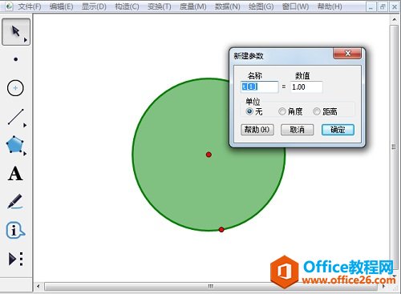Expand Polygon tool flyout triangle
This screenshot has height=294, width=401.
[x=25, y=154]
